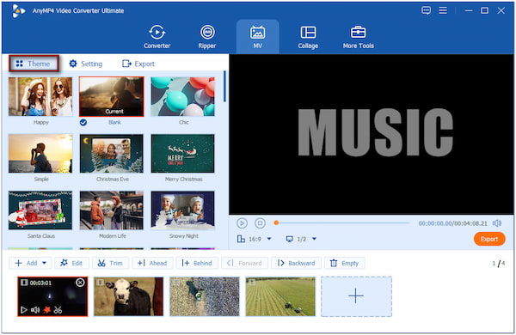This screenshot has height=335, width=516.
Task: Click the Behind button
Action: pos(197,263)
